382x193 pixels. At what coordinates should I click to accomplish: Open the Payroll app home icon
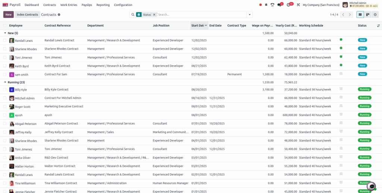click(5, 5)
